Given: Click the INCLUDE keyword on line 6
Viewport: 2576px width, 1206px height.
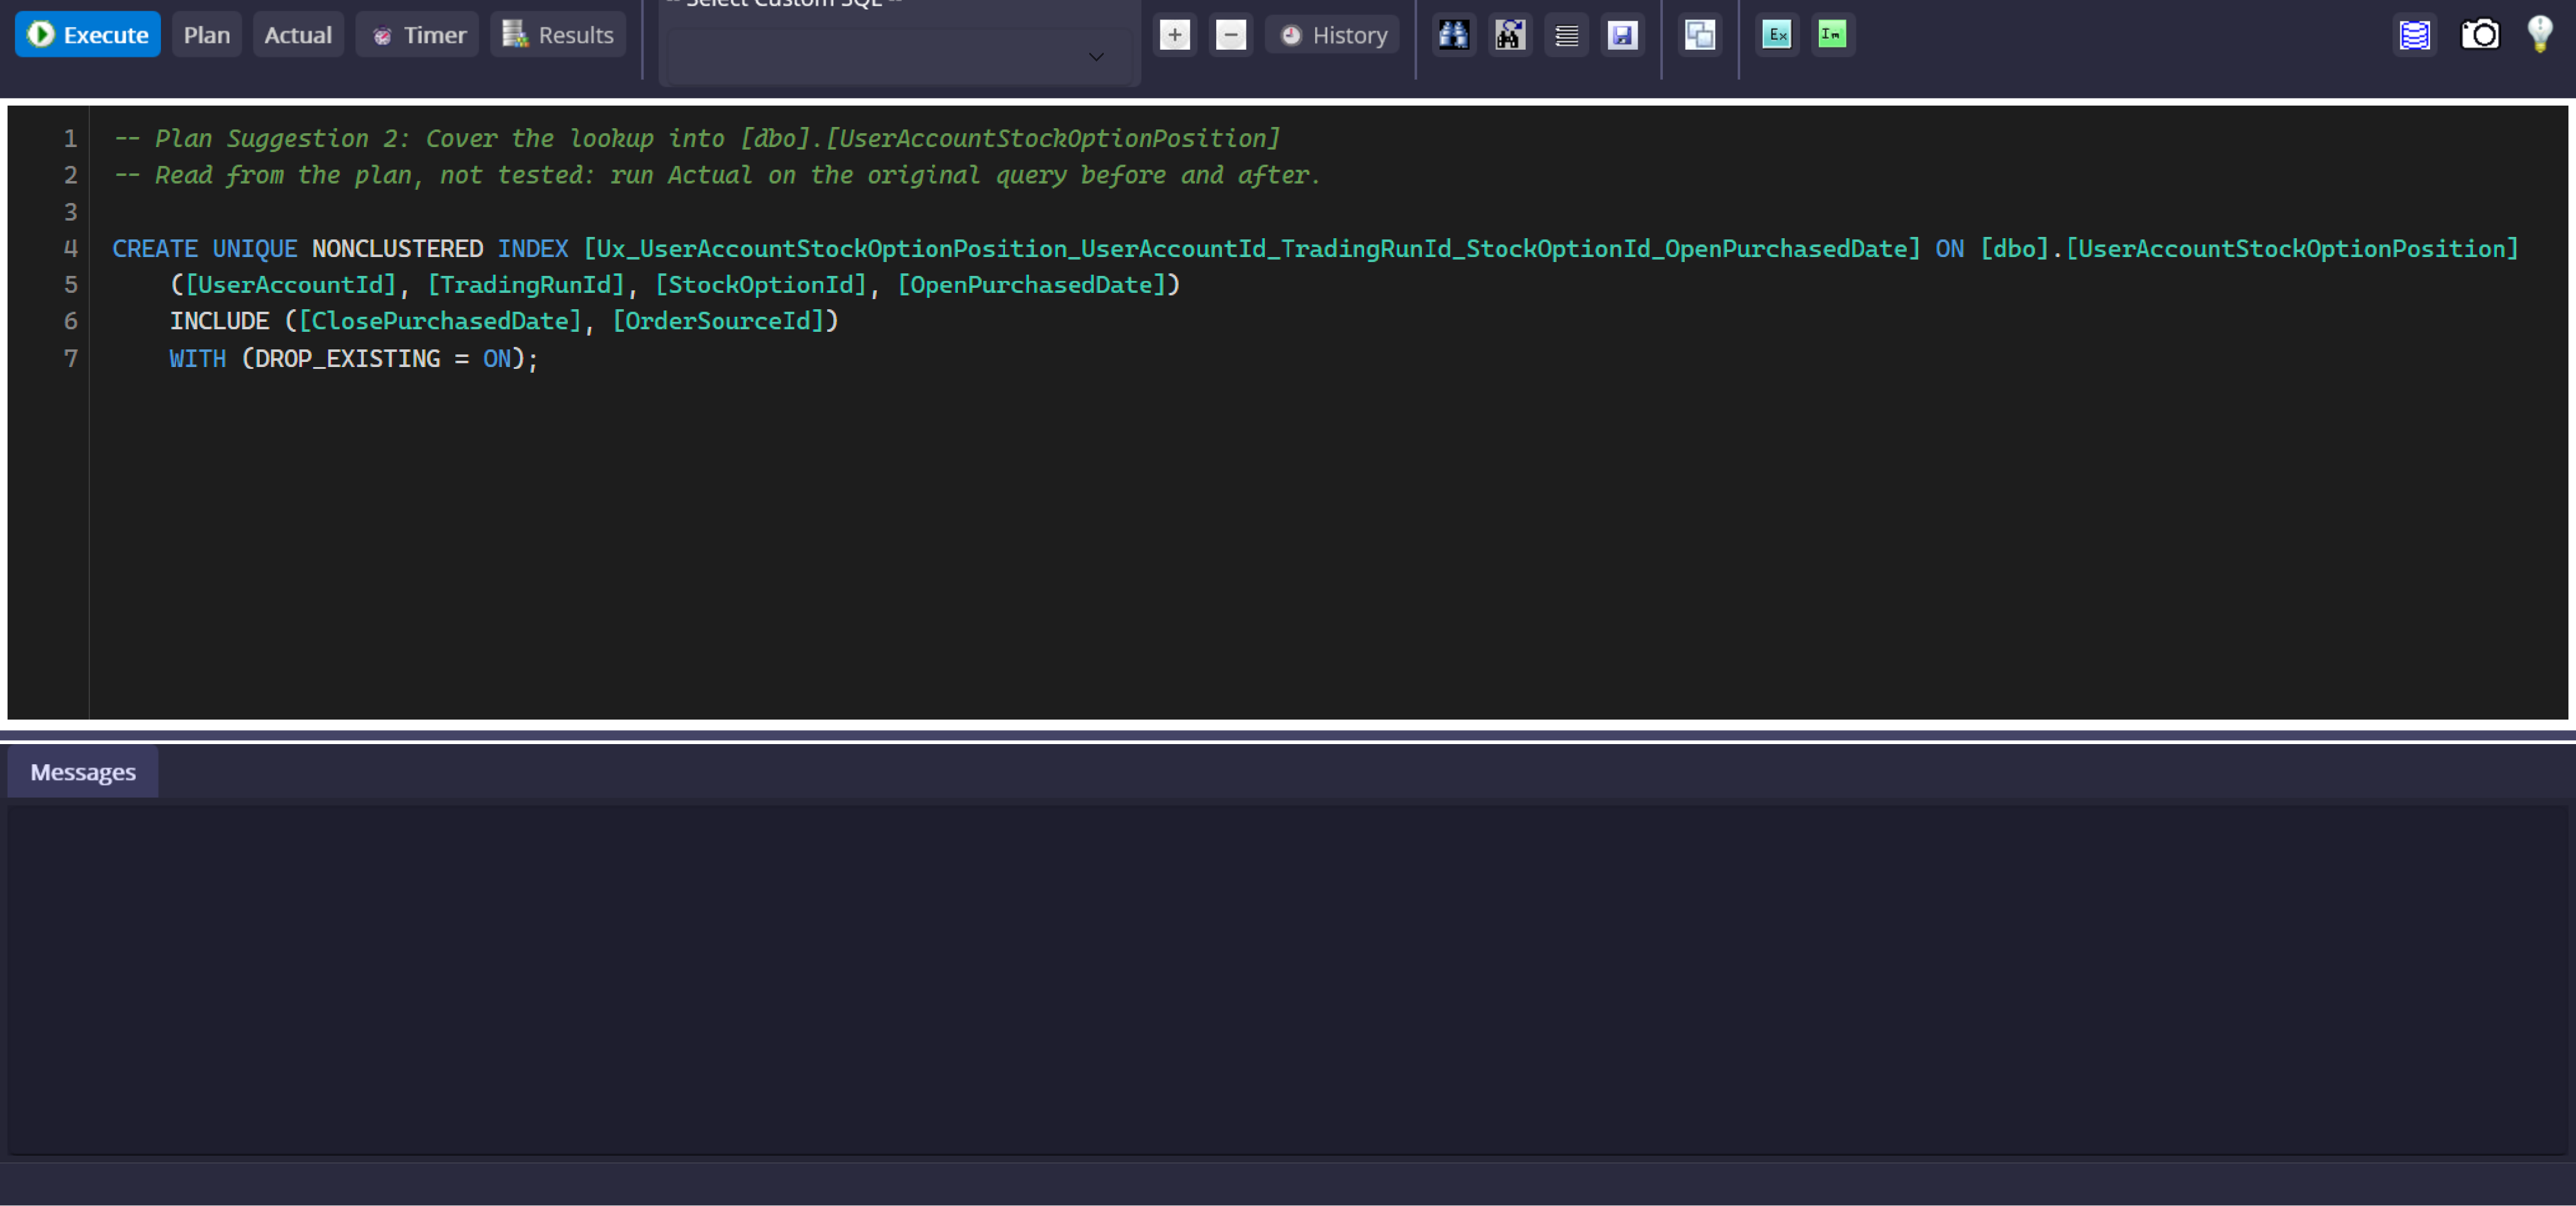Looking at the screenshot, I should pos(219,321).
